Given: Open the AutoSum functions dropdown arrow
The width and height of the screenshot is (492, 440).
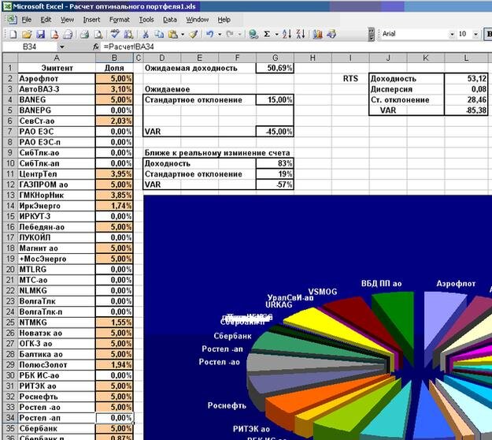Looking at the screenshot, I should (276, 34).
